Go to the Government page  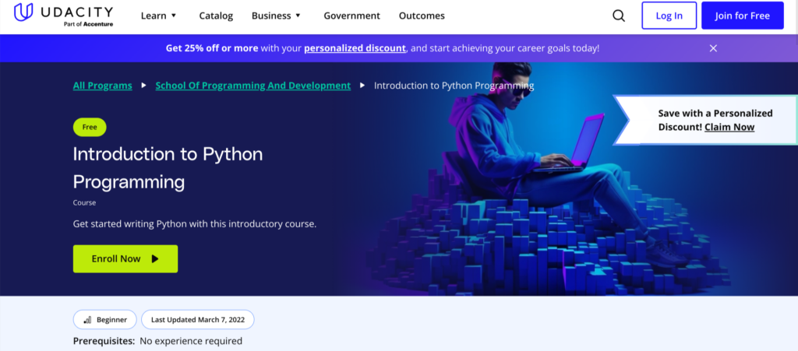(351, 16)
